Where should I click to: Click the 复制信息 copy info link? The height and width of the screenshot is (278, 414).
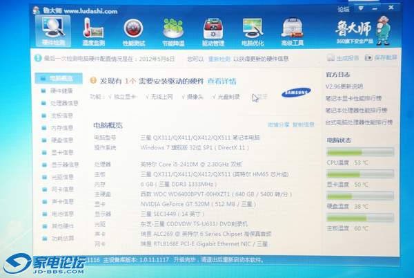click(x=304, y=124)
